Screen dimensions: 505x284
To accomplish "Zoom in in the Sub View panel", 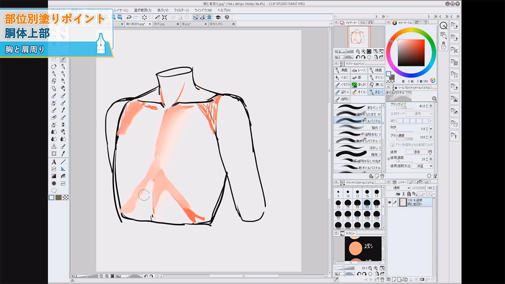I will pyautogui.click(x=376, y=268).
